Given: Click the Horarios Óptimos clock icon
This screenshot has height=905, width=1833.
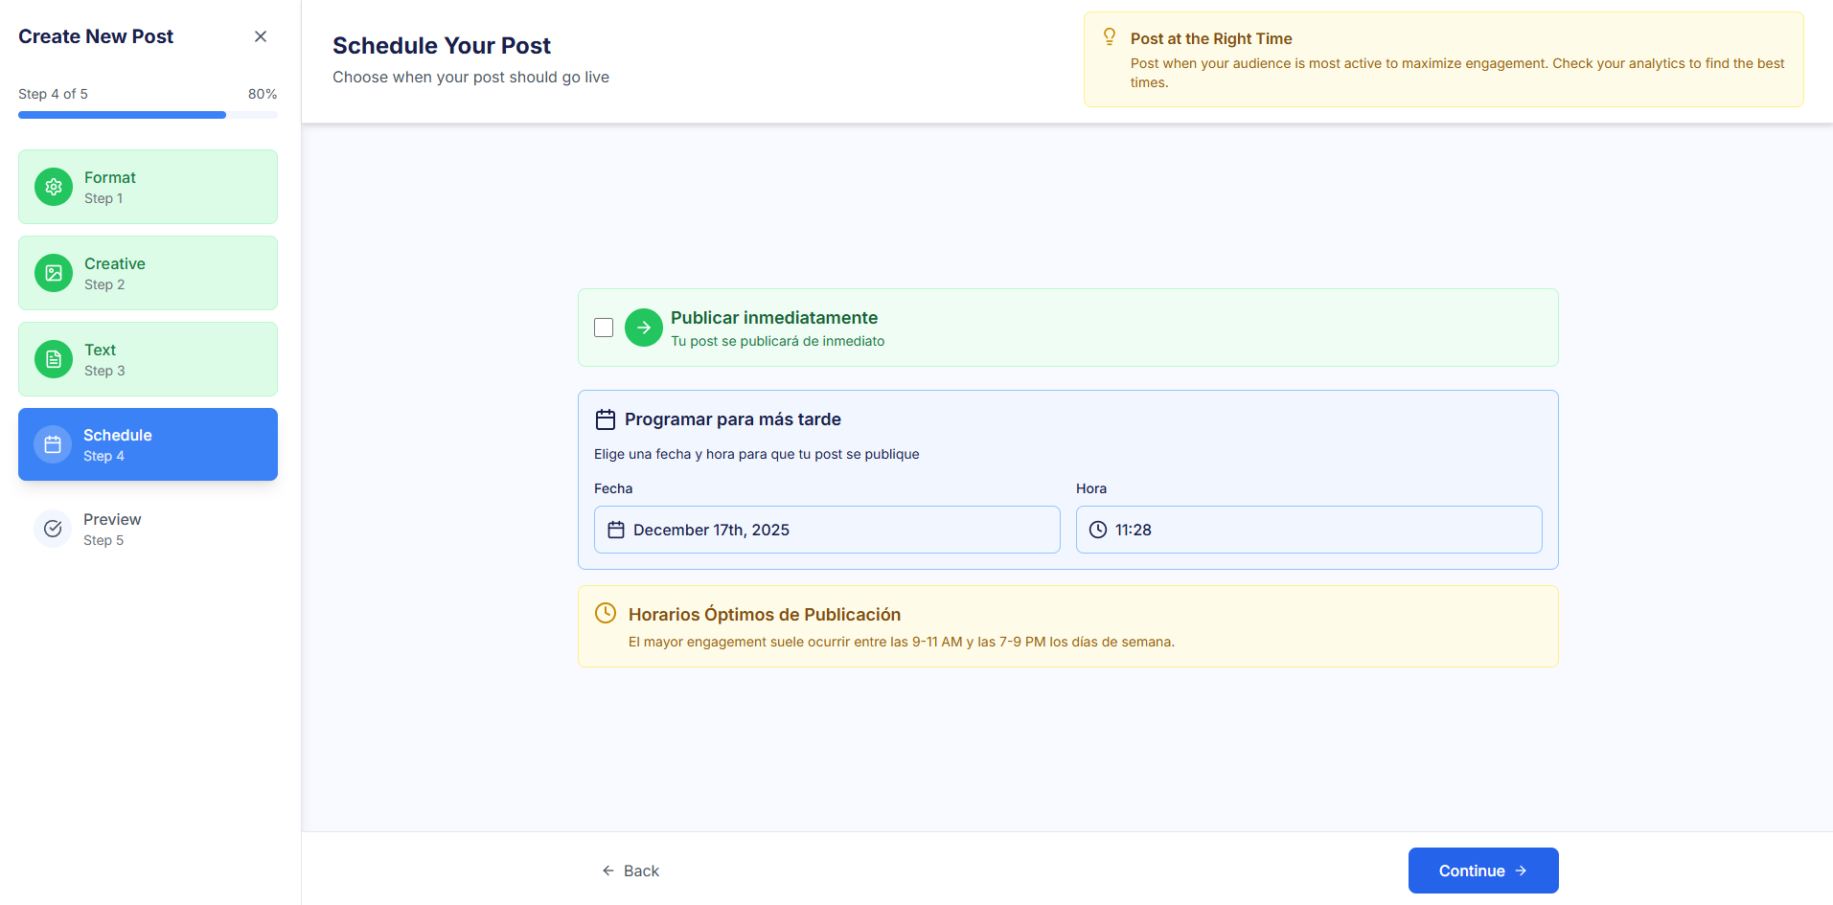Looking at the screenshot, I should coord(606,613).
